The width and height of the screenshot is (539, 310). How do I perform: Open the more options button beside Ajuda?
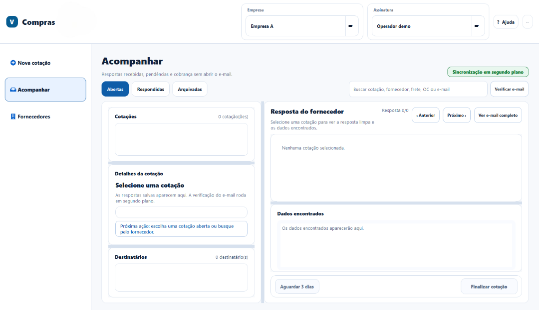[528, 22]
